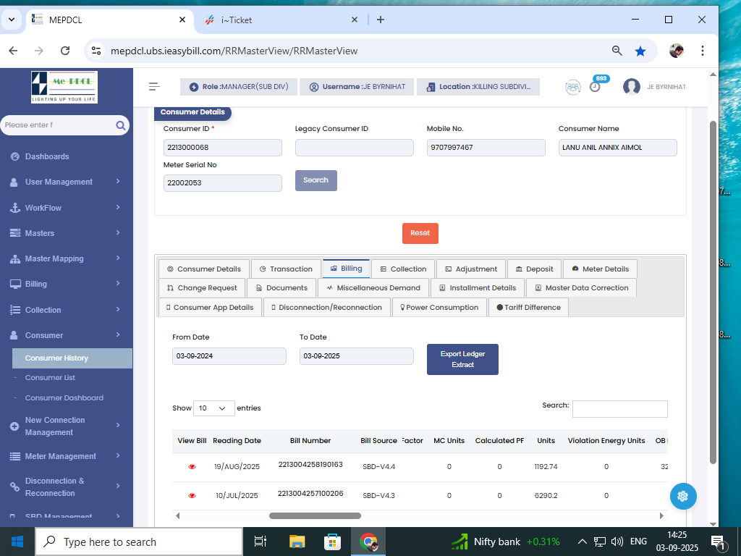
Task: Show hidden tray icons
Action: click(x=583, y=542)
